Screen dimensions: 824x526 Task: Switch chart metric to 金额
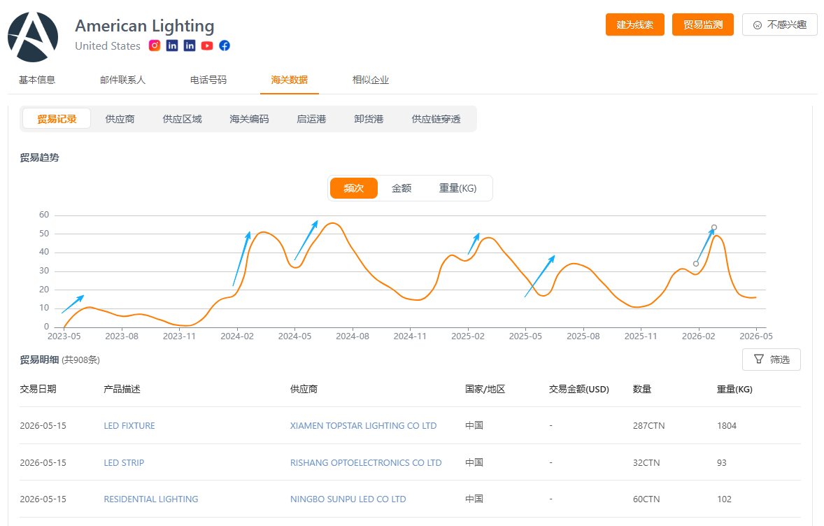[x=402, y=188]
